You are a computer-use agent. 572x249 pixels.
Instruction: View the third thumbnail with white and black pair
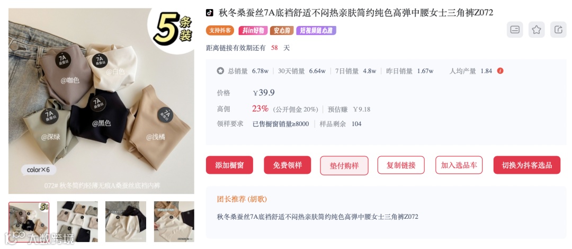[x=126, y=221]
